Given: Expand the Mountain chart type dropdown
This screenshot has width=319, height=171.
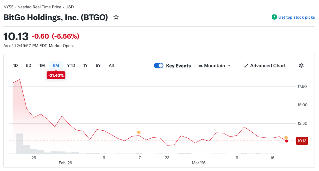Looking at the screenshot, I should point(229,66).
